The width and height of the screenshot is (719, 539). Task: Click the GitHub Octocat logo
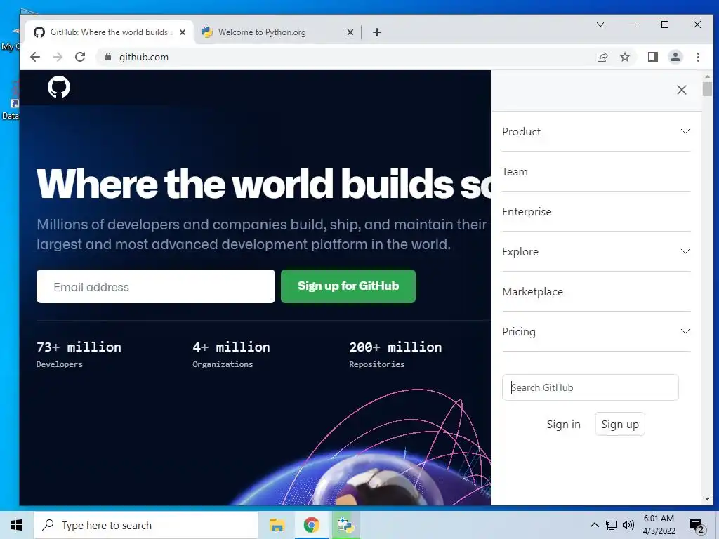click(59, 87)
